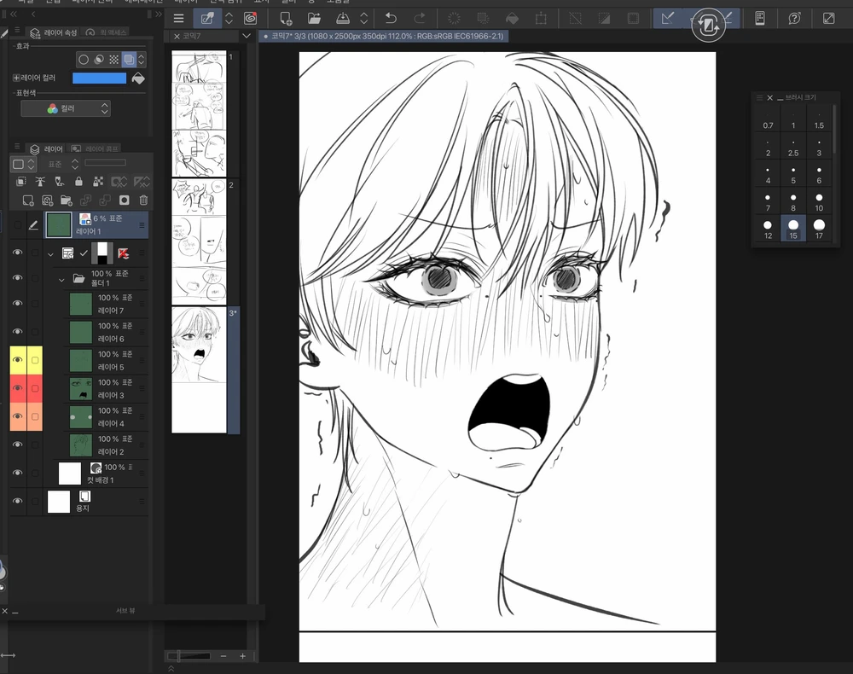This screenshot has height=674, width=853.
Task: Click Clip to layer below icon
Action: coord(21,181)
